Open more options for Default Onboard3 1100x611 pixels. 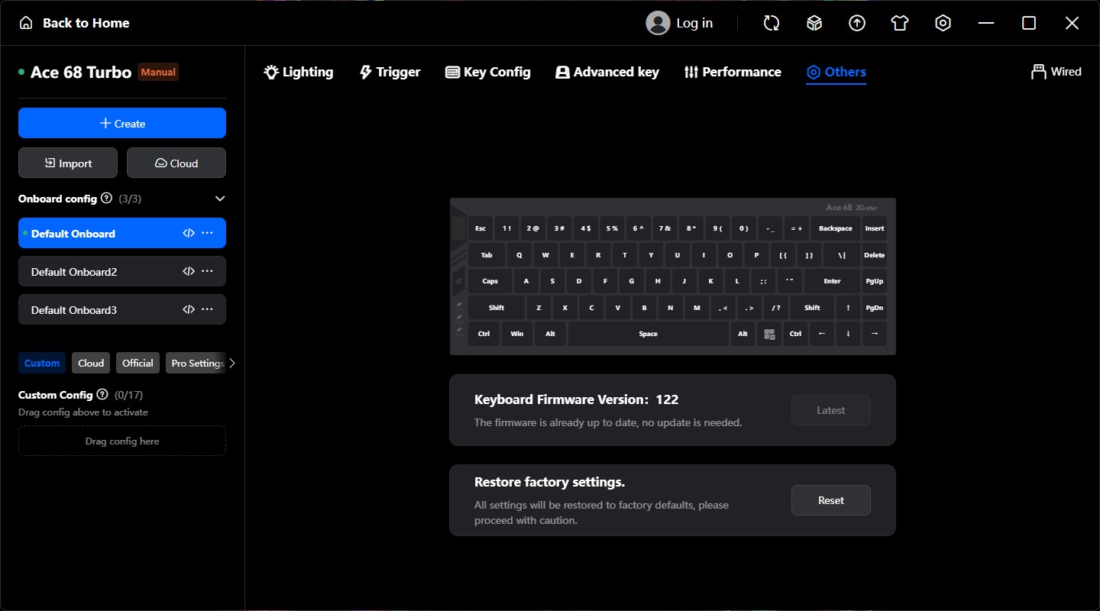point(207,309)
